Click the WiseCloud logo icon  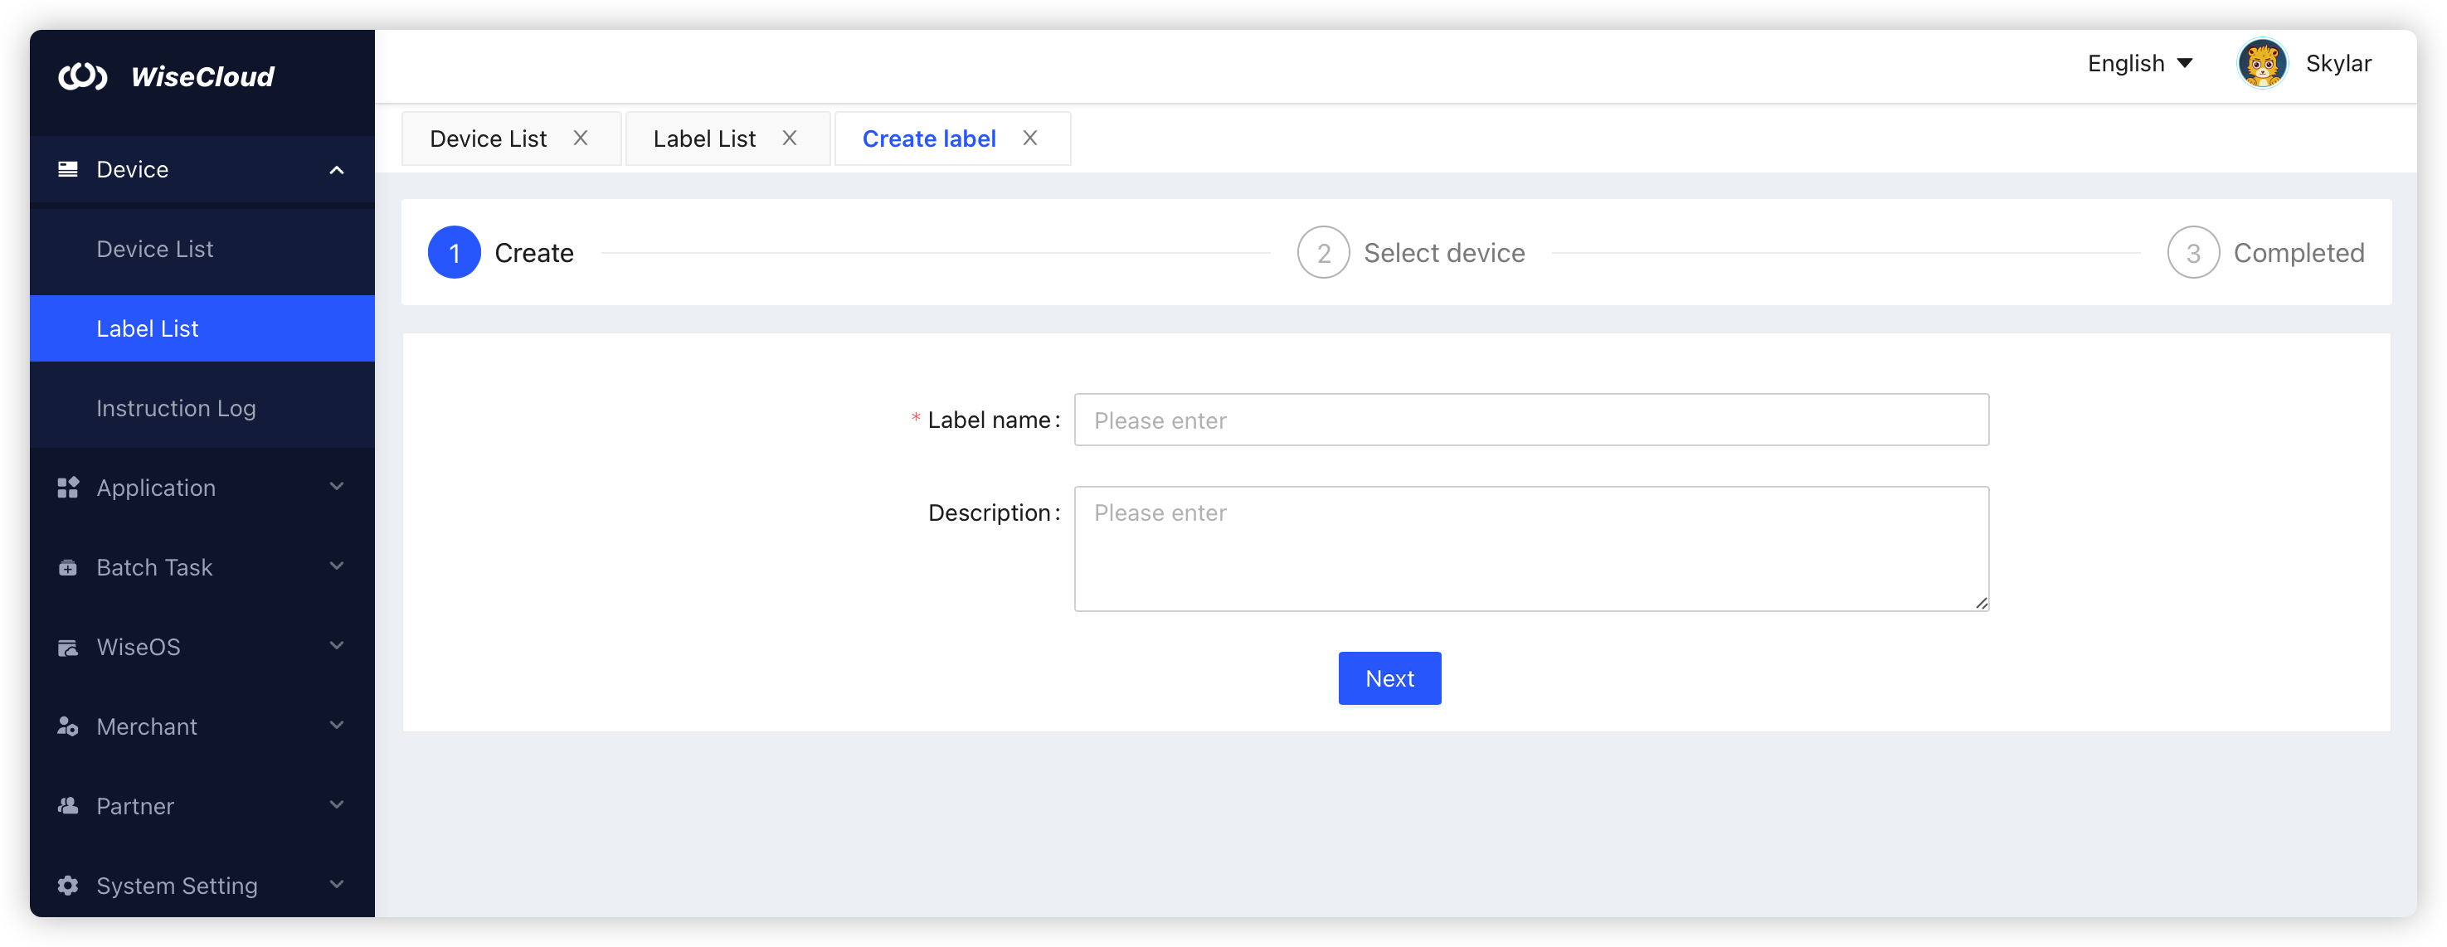click(84, 76)
